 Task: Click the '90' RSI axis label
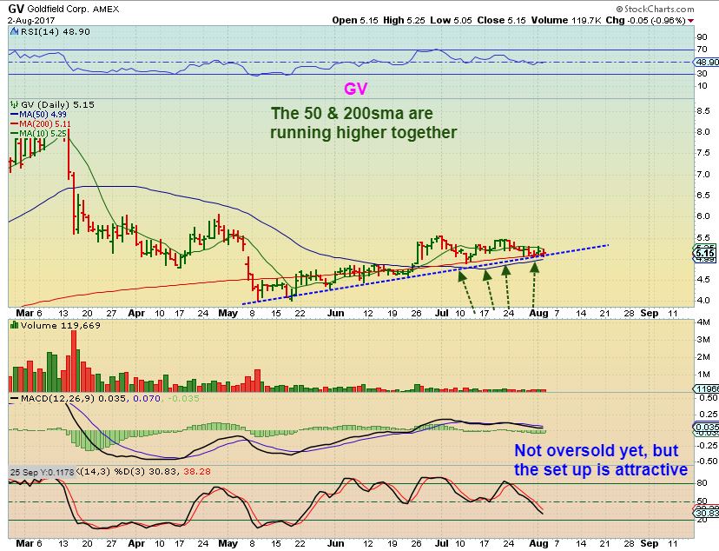coord(702,37)
